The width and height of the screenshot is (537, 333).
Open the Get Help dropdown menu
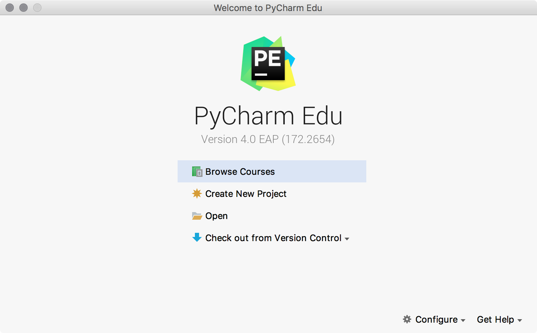(520, 321)
